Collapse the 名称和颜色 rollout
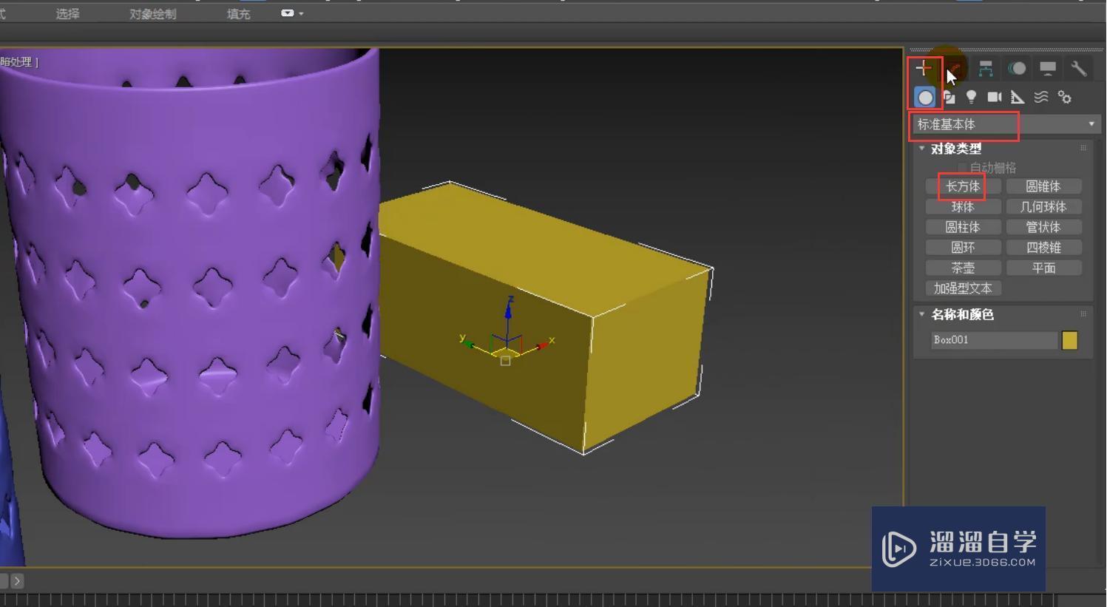 [922, 314]
